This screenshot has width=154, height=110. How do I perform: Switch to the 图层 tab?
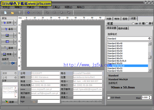click(x=125, y=19)
